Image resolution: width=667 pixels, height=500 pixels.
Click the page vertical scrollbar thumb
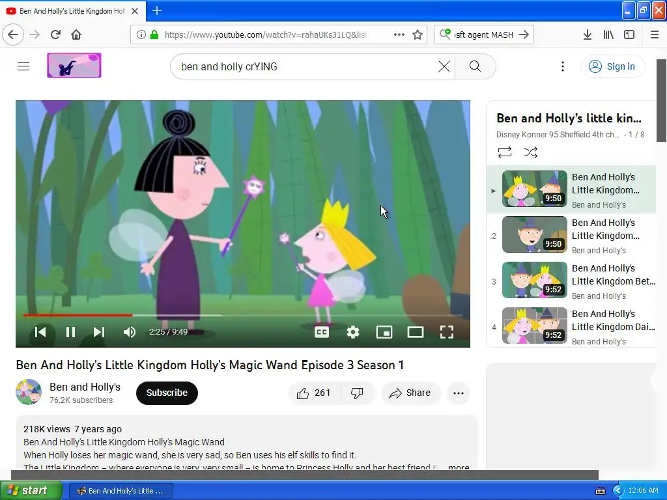coord(662,100)
